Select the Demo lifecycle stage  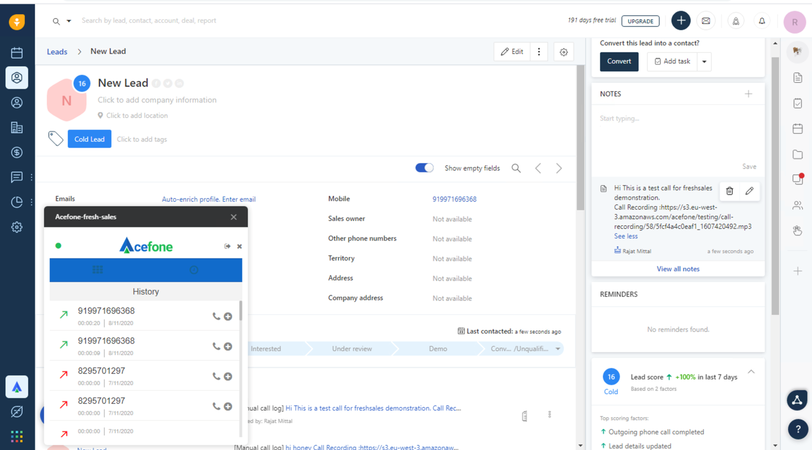tap(438, 349)
